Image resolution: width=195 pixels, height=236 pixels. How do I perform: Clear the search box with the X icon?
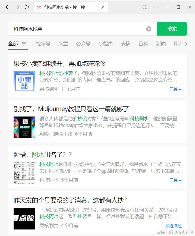pos(149,29)
